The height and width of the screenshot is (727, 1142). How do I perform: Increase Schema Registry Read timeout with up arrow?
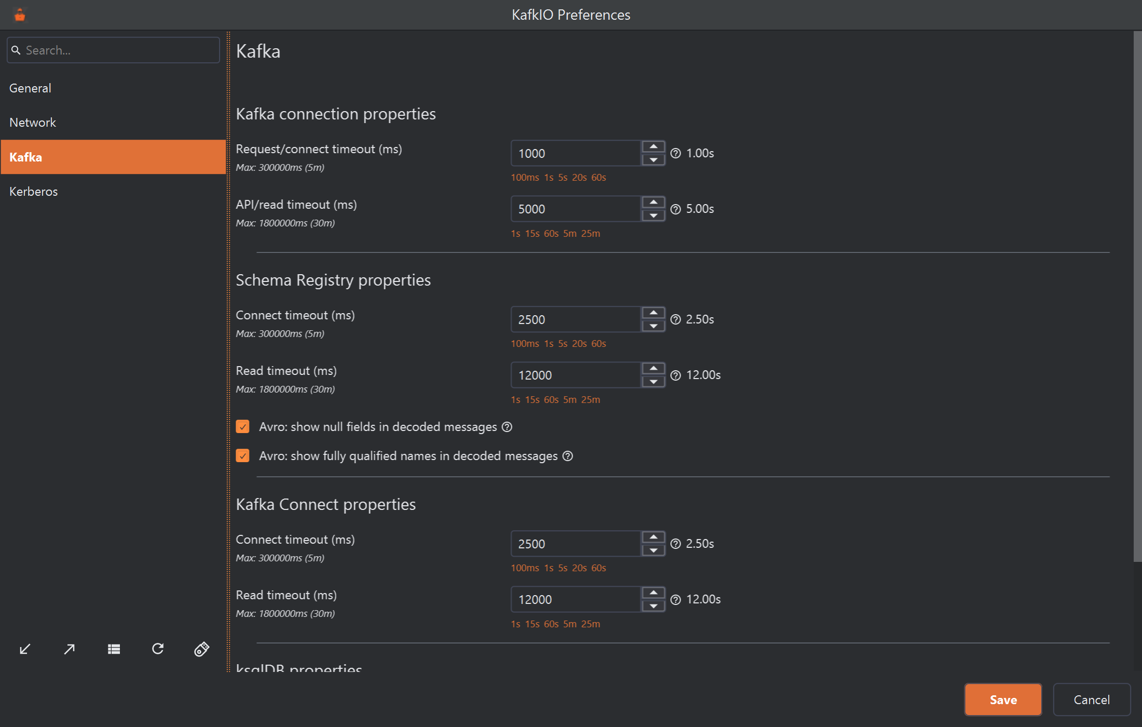[x=654, y=369]
